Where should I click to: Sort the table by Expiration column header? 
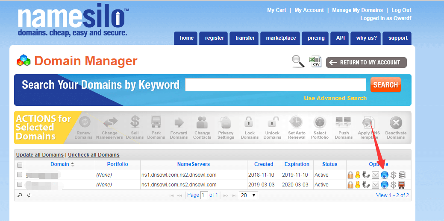click(x=297, y=164)
